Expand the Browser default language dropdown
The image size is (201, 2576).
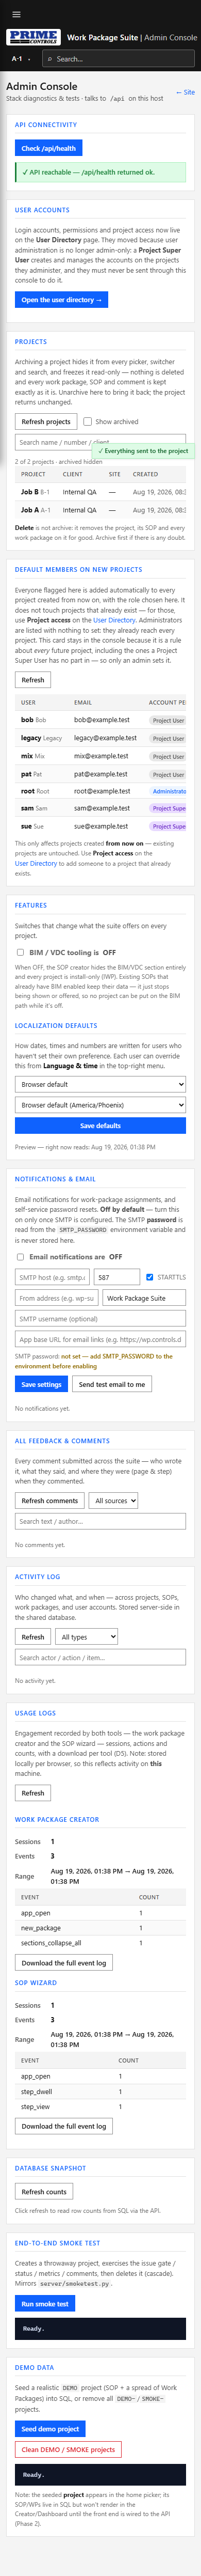pos(100,1084)
